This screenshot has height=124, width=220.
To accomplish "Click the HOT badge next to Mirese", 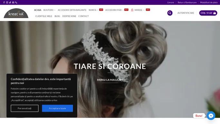I will pyautogui.click(x=148, y=10).
